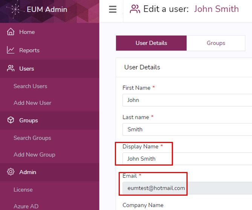Click the Admin gear icon
The width and height of the screenshot is (252, 210).
(x=11, y=172)
